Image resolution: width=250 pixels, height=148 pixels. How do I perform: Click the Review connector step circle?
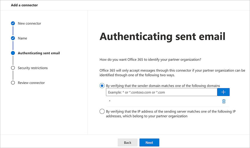[13, 83]
